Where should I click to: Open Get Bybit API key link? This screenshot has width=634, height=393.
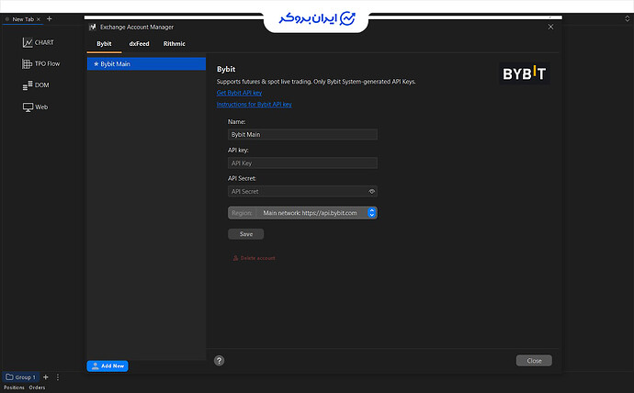click(x=240, y=93)
